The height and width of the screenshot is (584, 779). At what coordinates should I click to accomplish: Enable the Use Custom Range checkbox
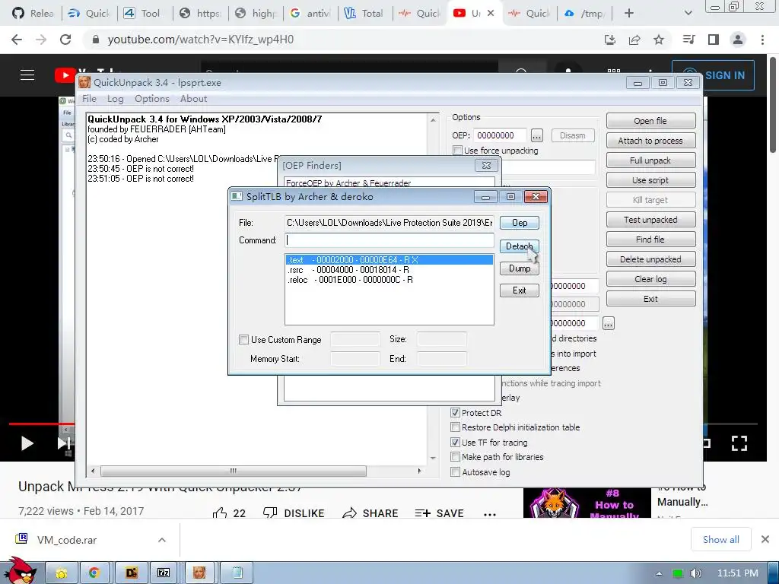tap(243, 340)
